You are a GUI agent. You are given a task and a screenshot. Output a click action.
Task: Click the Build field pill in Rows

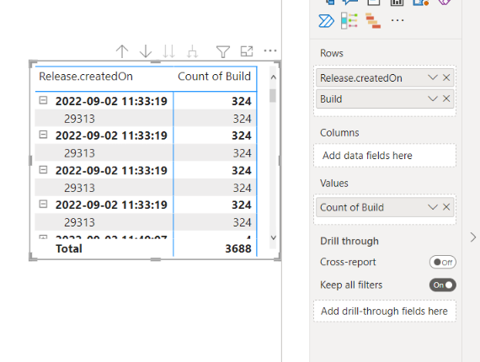(385, 98)
